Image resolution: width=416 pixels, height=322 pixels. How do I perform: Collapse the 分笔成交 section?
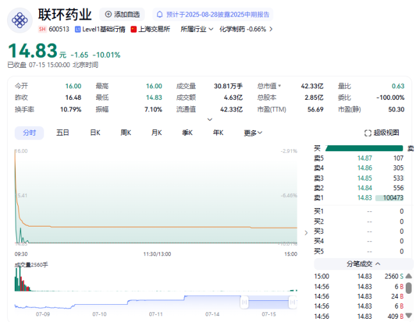coord(363,263)
